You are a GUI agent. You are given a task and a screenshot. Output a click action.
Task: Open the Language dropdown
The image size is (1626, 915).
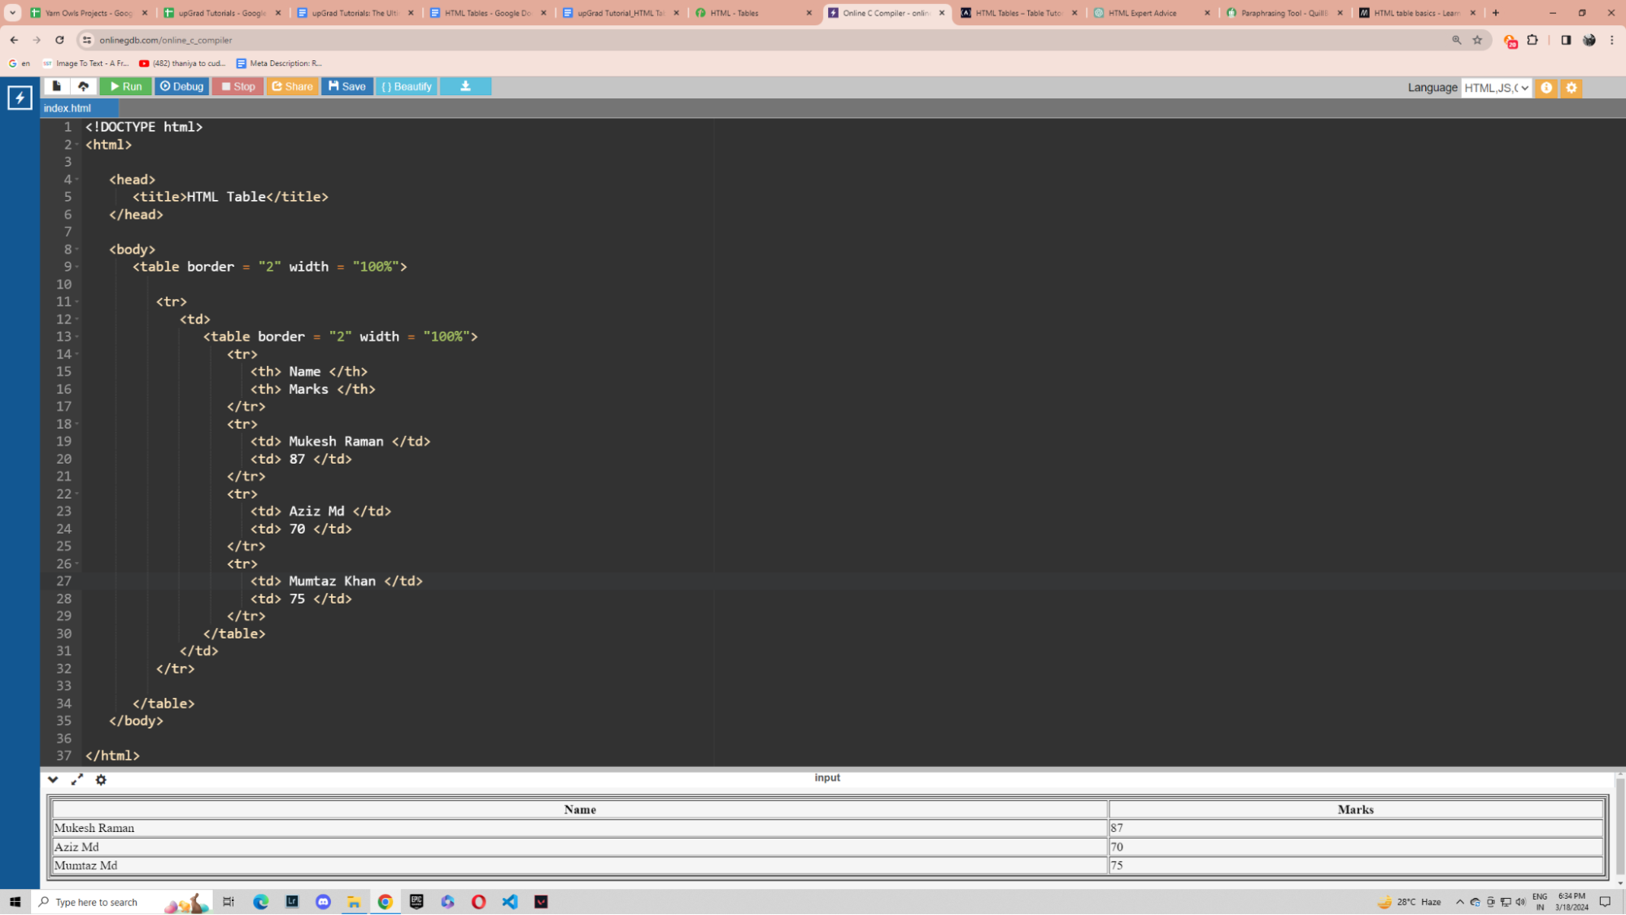pos(1496,88)
